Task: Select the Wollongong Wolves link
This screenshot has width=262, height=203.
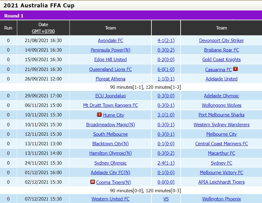Action: click(221, 105)
